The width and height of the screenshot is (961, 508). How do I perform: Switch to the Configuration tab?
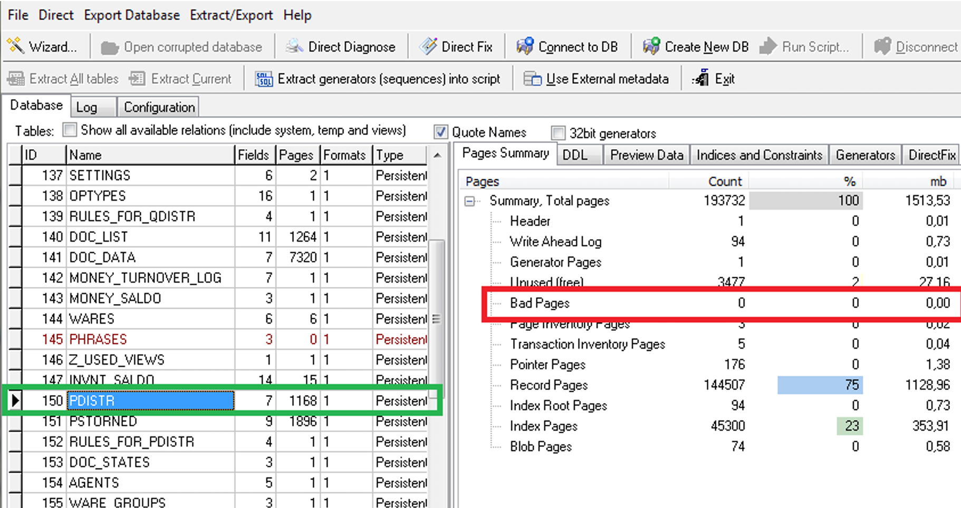click(x=159, y=107)
